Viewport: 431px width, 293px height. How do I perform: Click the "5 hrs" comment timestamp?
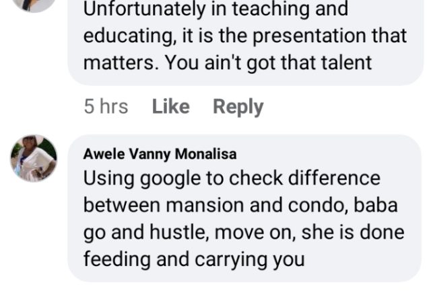pyautogui.click(x=106, y=107)
